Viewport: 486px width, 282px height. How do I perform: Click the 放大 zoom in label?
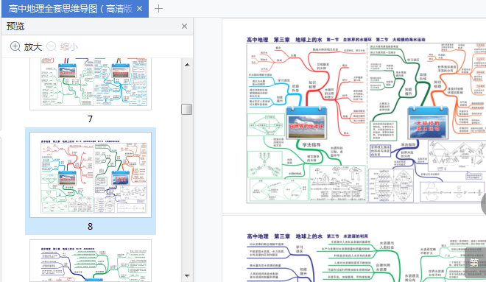click(x=33, y=47)
